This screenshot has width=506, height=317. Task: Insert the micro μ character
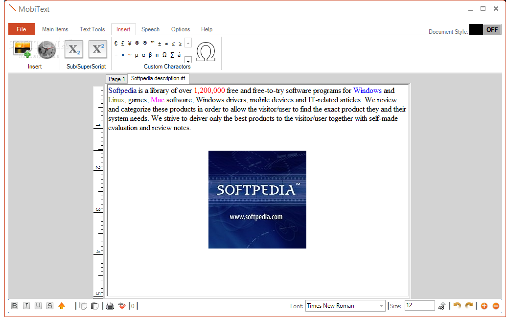[x=137, y=55]
